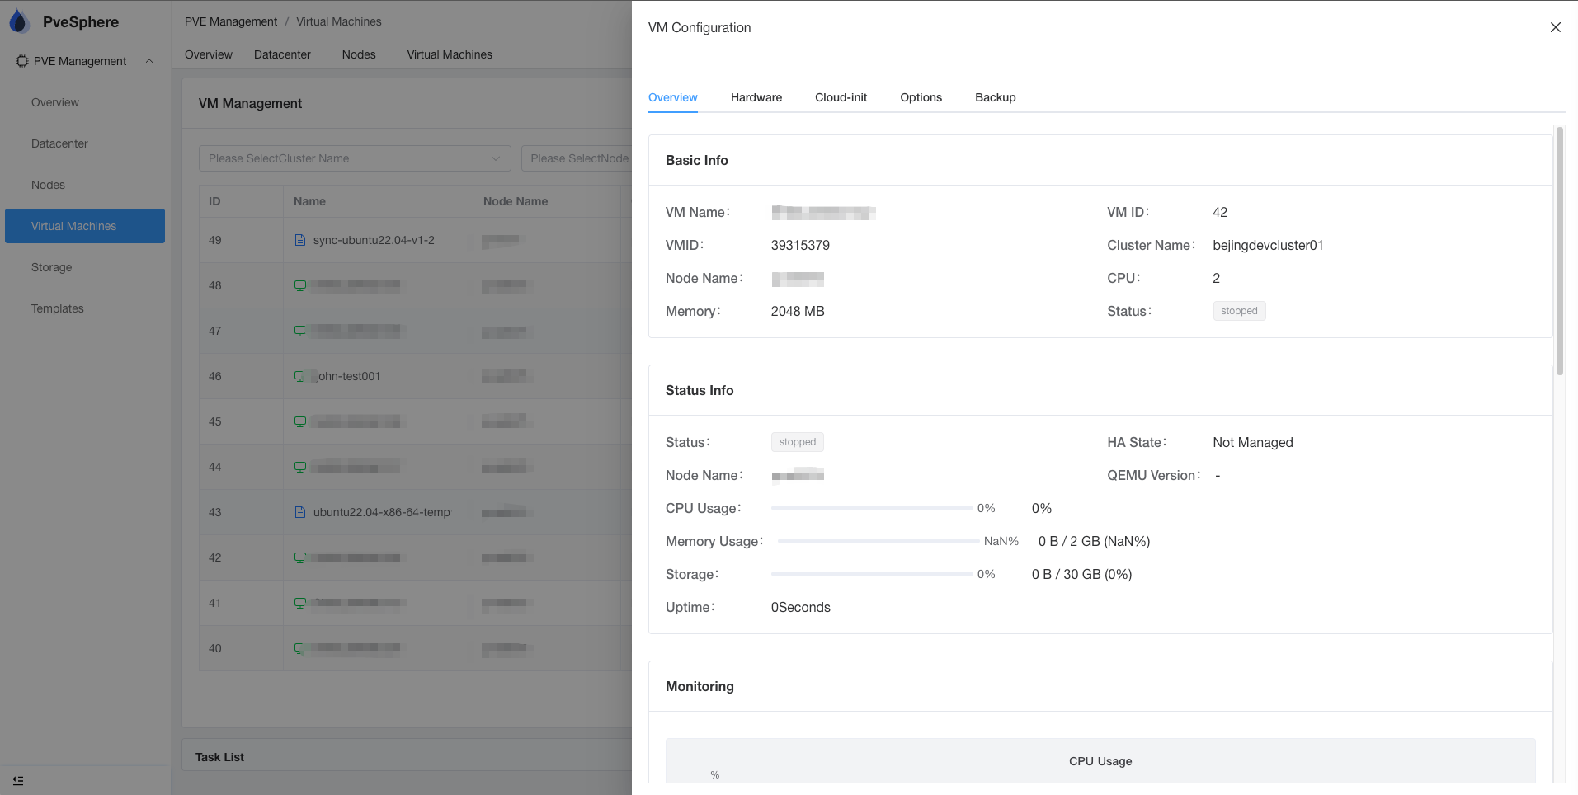Click the PVE Management chip icon
This screenshot has width=1578, height=795.
click(x=22, y=61)
